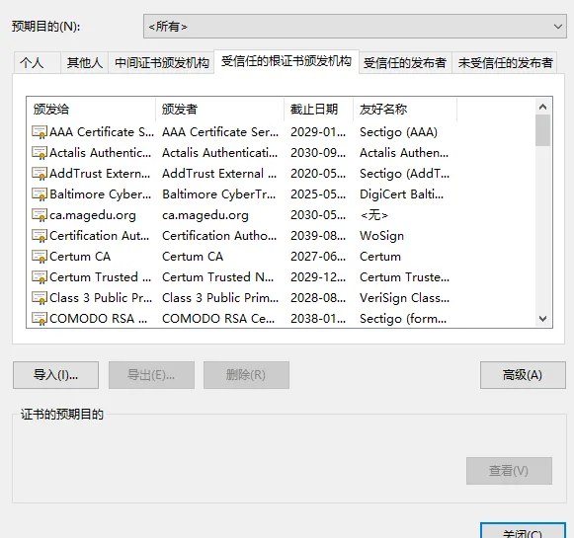Click the 2020-05 expiry date cell
The height and width of the screenshot is (538, 574).
(x=318, y=174)
